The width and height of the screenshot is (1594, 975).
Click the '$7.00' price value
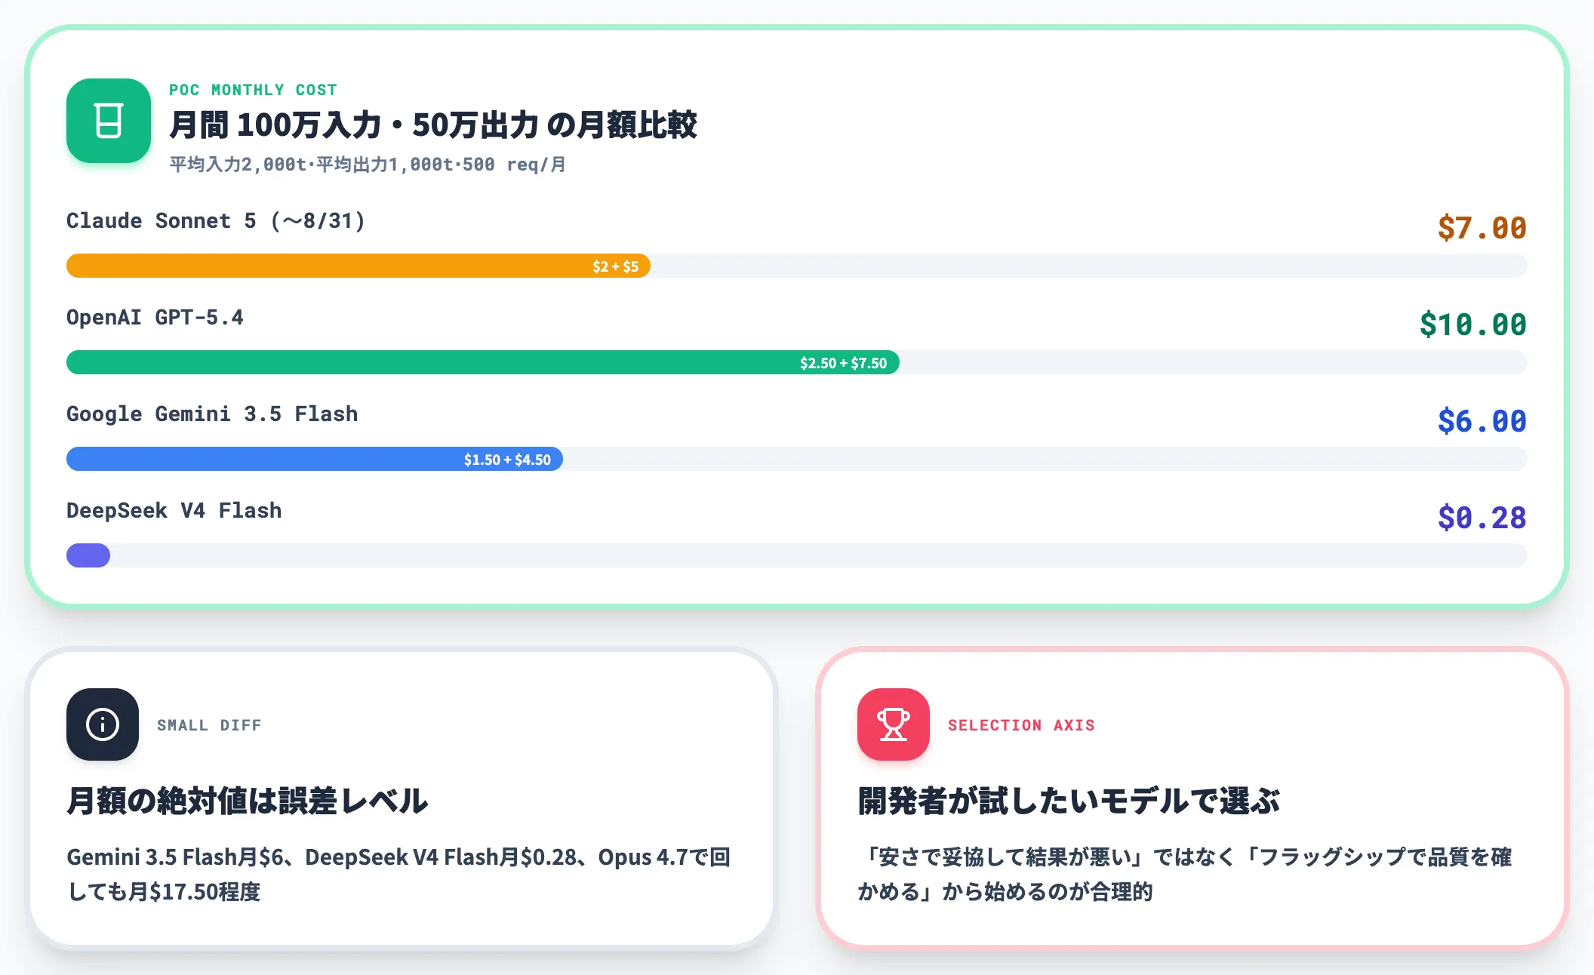click(1482, 228)
